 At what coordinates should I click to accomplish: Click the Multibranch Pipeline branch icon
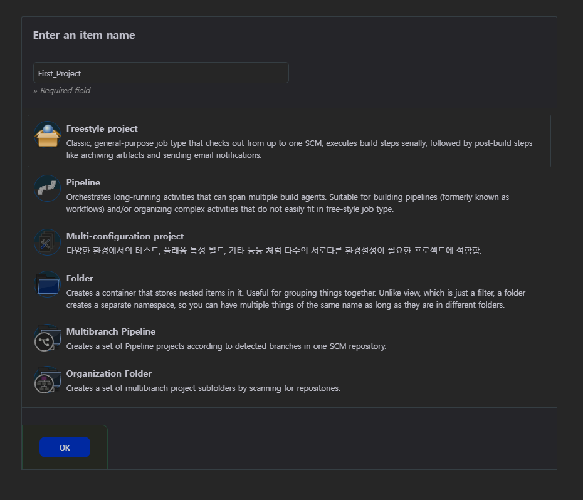(x=47, y=338)
